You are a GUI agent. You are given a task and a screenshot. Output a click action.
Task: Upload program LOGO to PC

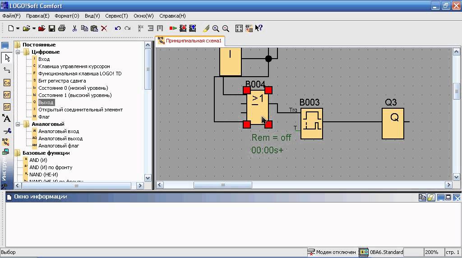(x=193, y=28)
